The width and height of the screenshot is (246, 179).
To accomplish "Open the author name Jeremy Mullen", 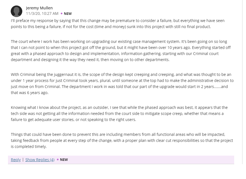I will [39, 8].
